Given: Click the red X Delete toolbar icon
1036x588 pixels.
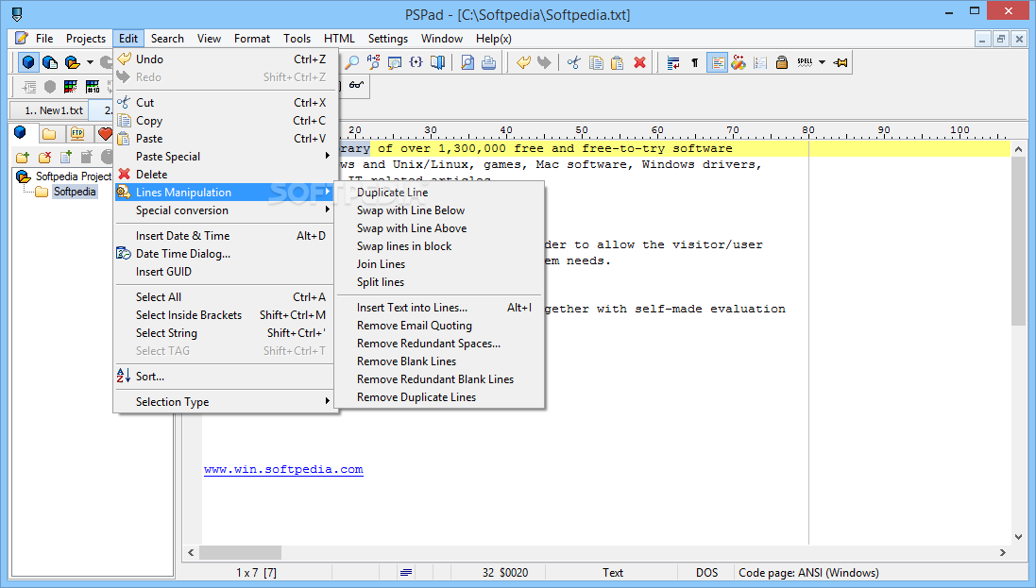Looking at the screenshot, I should click(x=639, y=62).
